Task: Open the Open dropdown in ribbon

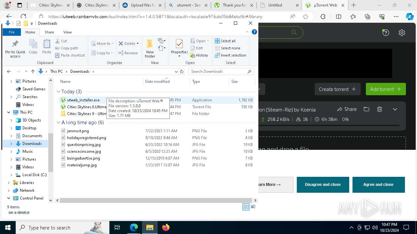Action: 200,41
